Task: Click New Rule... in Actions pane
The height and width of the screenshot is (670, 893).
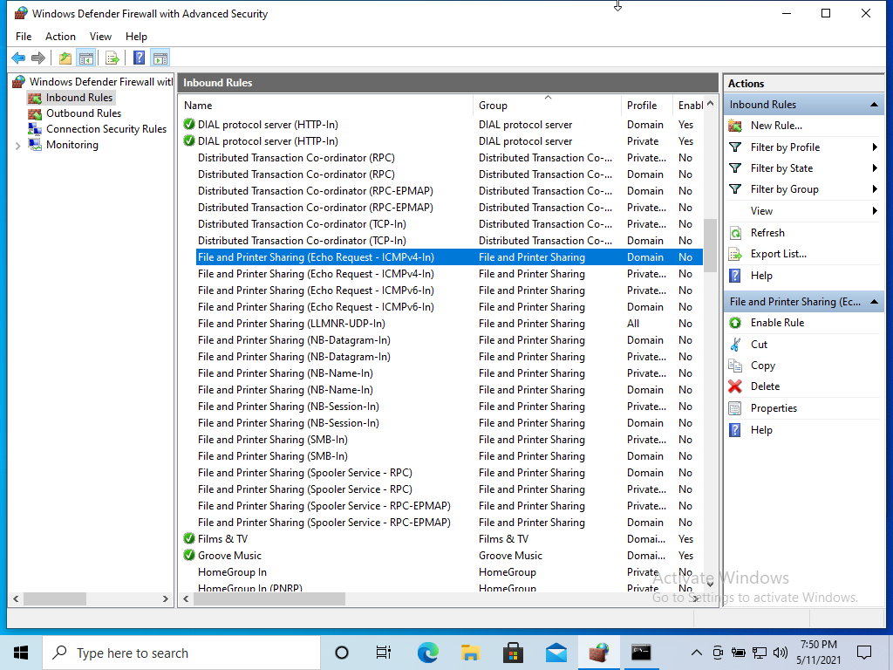Action: tap(776, 126)
